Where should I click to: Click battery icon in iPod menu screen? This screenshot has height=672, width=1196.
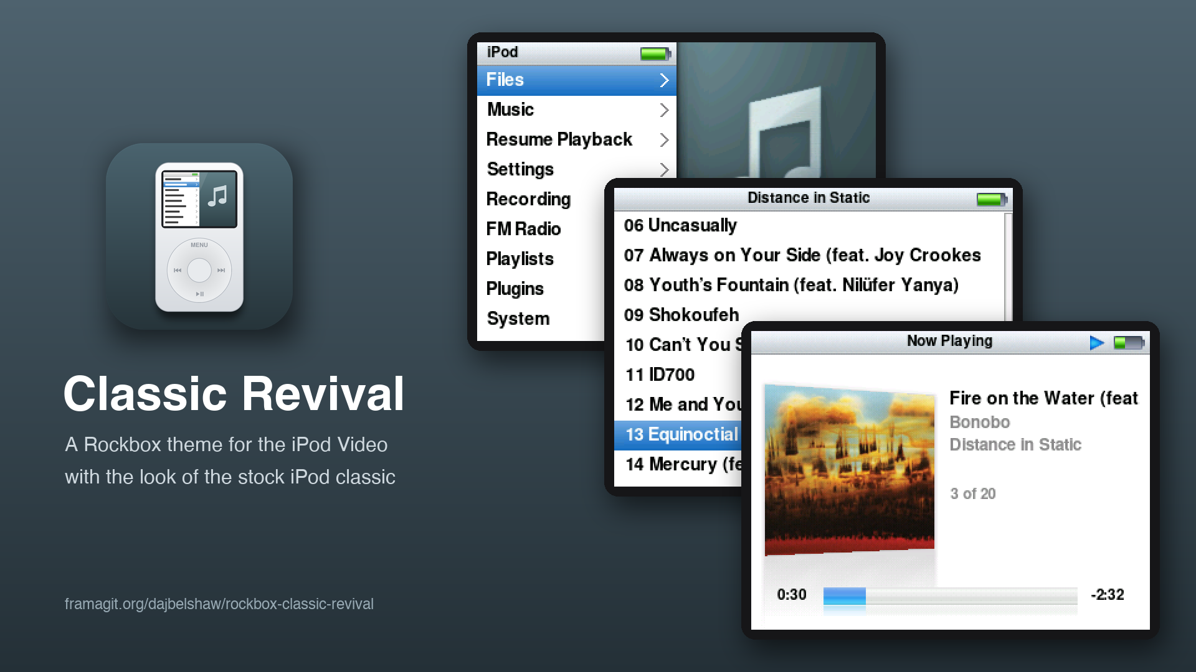click(x=655, y=54)
